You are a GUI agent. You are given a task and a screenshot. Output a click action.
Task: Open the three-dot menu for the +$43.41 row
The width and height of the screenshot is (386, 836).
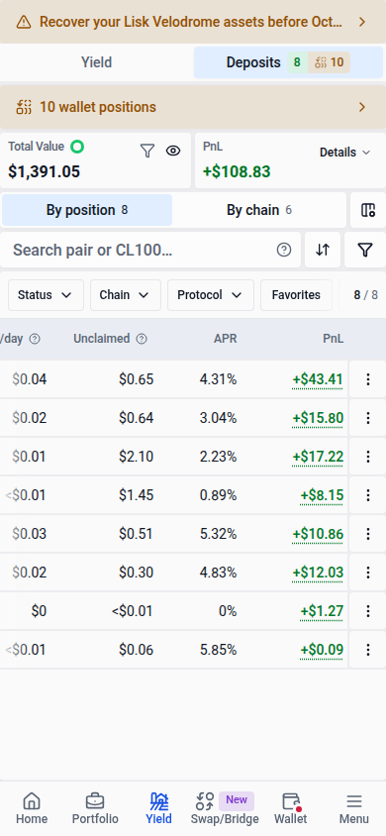(x=367, y=379)
